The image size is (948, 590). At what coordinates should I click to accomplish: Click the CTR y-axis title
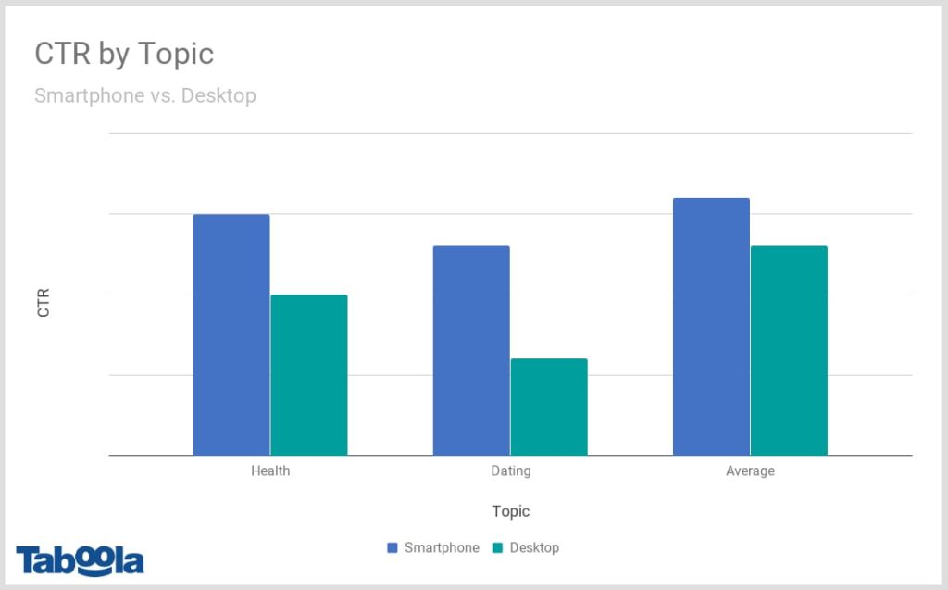coord(44,303)
